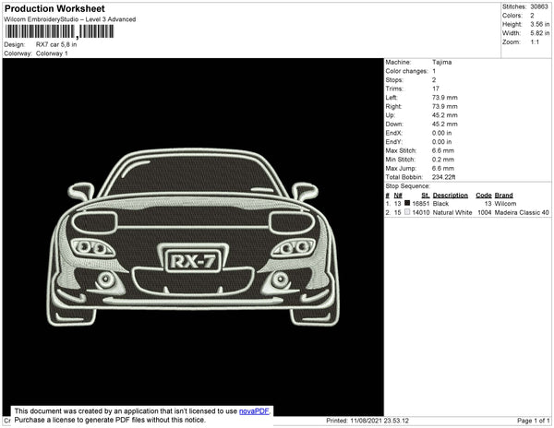
Task: Select the Madeira Classic 40 brand entry
Action: click(x=522, y=212)
